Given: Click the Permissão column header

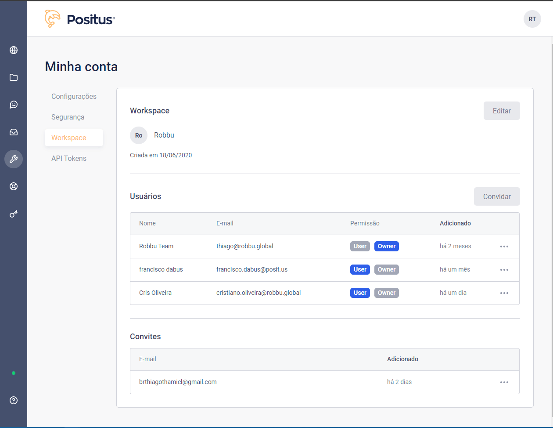Looking at the screenshot, I should 365,223.
